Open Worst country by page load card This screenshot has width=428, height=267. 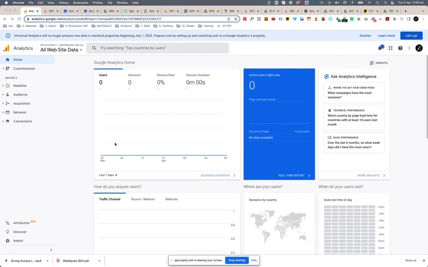point(354,118)
